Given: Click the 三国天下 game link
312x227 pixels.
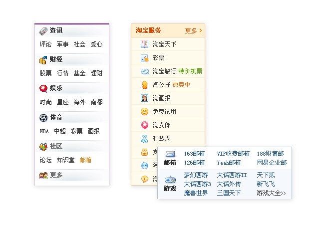Looking at the screenshot, I should click(229, 193).
